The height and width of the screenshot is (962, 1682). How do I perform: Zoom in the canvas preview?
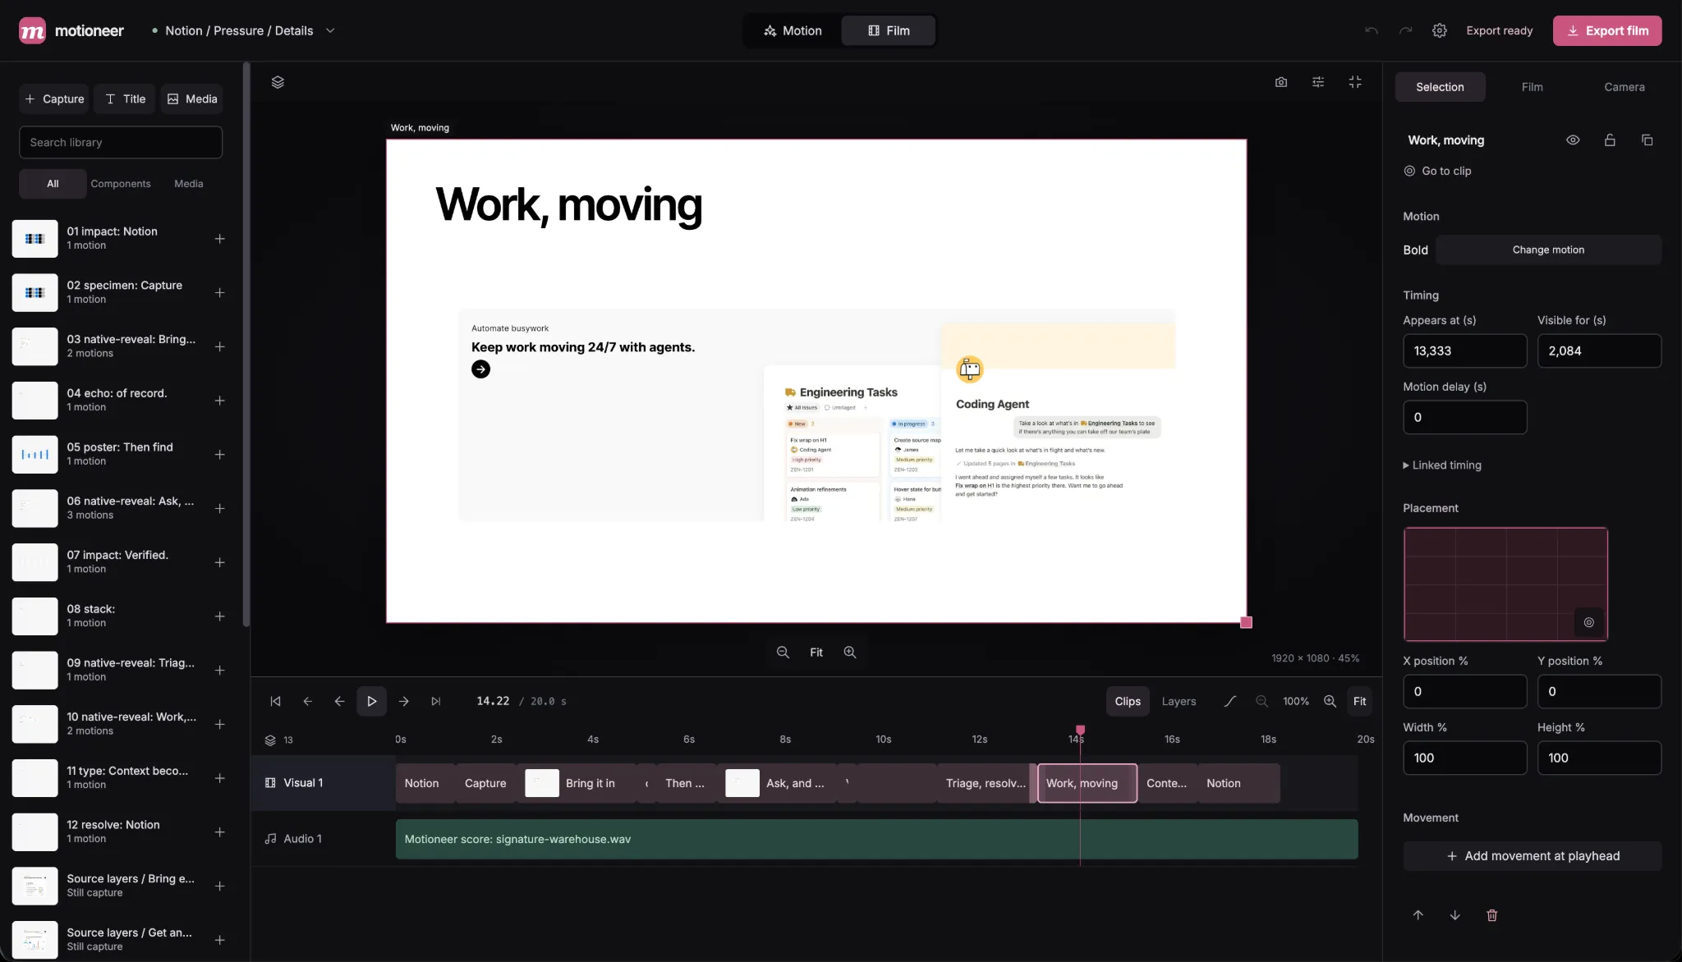point(850,652)
